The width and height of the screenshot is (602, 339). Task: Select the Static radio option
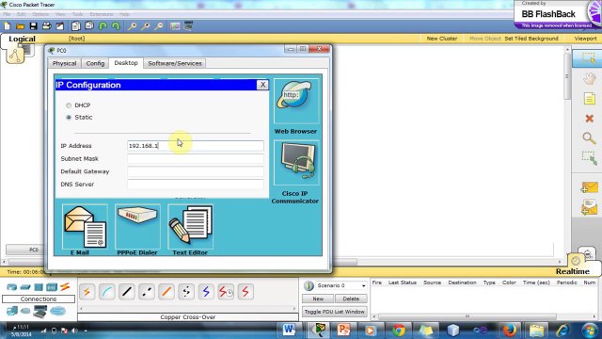click(x=69, y=117)
